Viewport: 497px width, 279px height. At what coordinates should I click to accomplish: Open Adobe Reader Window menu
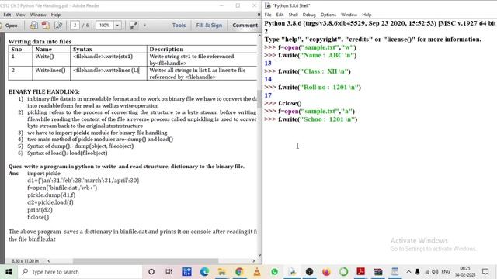[38, 15]
